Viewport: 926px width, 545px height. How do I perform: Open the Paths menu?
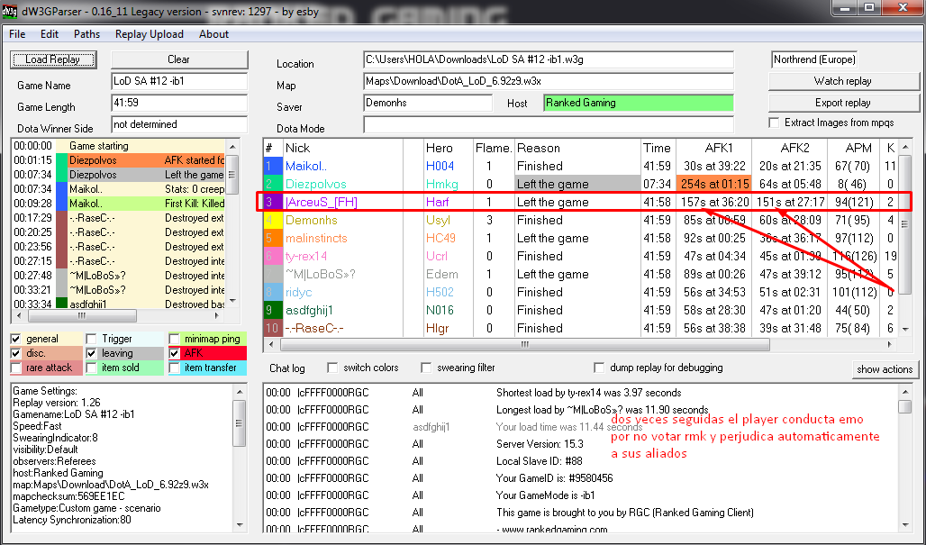coord(86,34)
